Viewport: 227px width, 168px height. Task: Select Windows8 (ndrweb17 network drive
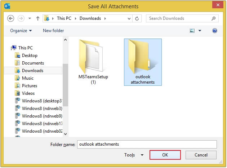[39, 123]
